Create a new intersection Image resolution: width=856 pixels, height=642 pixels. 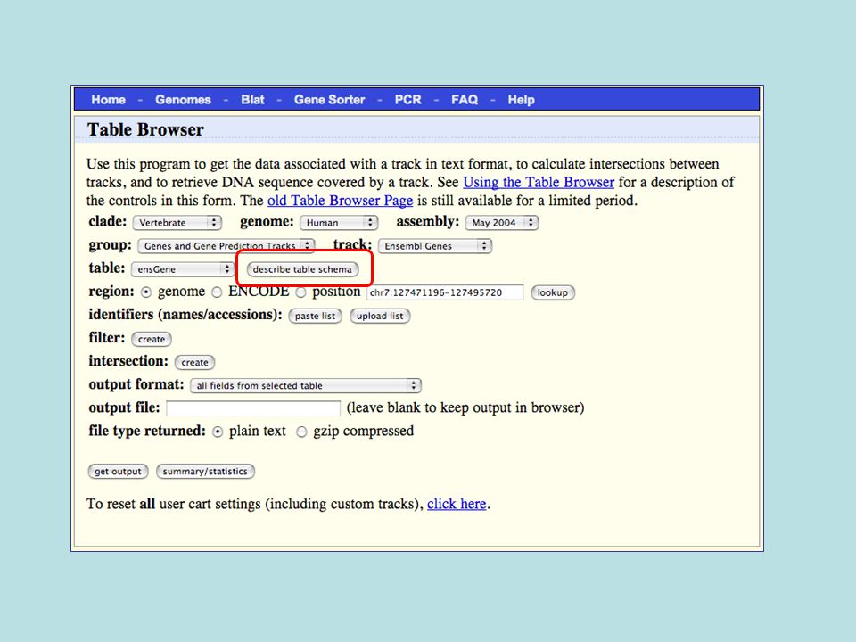194,363
